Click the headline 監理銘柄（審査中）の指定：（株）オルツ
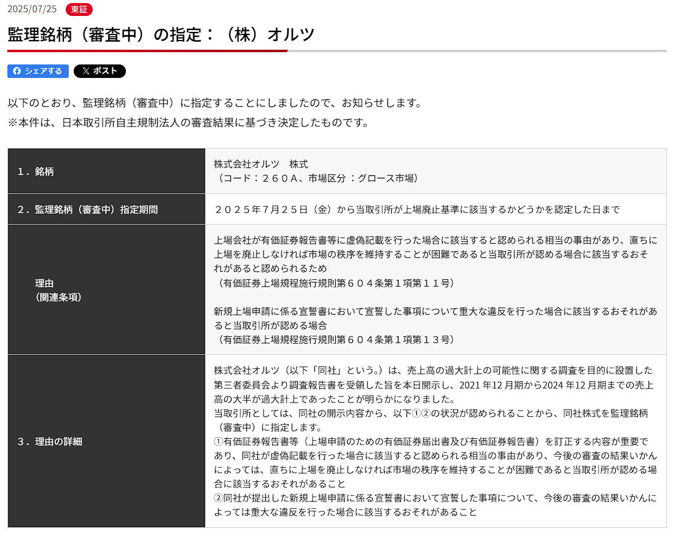The height and width of the screenshot is (534, 673). pos(161,35)
